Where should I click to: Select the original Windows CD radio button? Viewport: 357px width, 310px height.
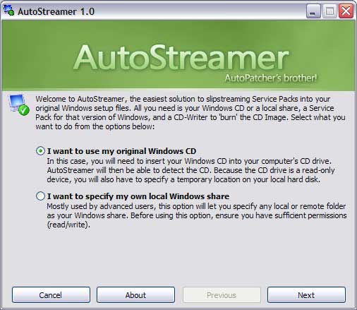tap(40, 151)
